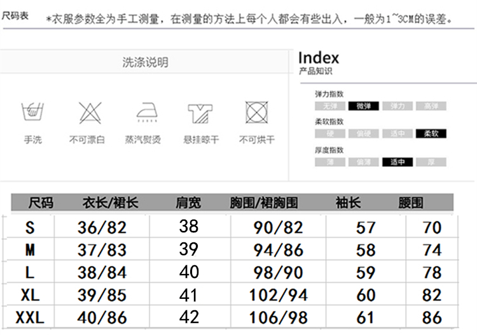Select the XL size row label
The height and width of the screenshot is (335, 477).
pos(29,295)
